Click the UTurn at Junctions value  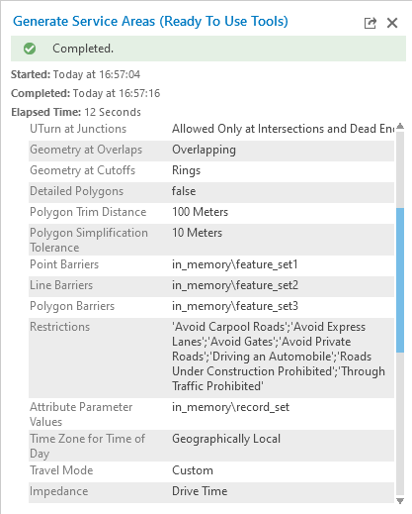283,129
